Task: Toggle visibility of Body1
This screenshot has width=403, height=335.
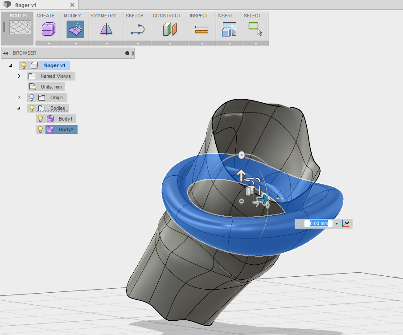Action: tap(41, 119)
